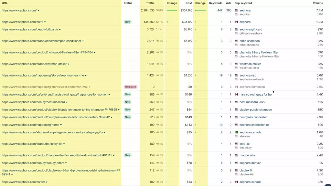This screenshot has height=186, width=331.
Task: Click Canada flag icon beside 'narciso rodriguez for her'
Action: [236, 95]
